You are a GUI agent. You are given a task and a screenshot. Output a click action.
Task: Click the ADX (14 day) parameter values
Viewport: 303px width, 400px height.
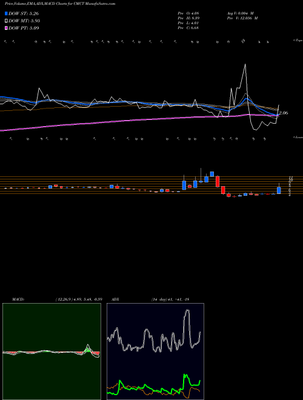[170, 299]
